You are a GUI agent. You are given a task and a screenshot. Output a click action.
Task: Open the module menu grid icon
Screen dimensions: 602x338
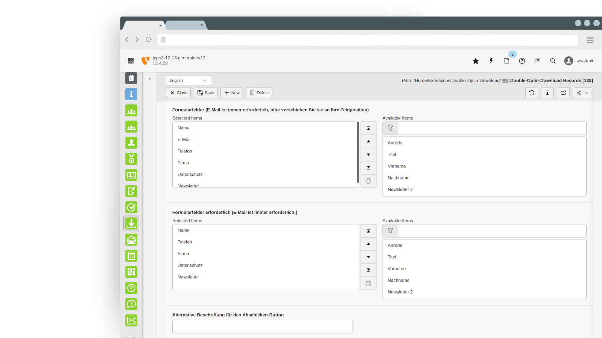(x=131, y=61)
